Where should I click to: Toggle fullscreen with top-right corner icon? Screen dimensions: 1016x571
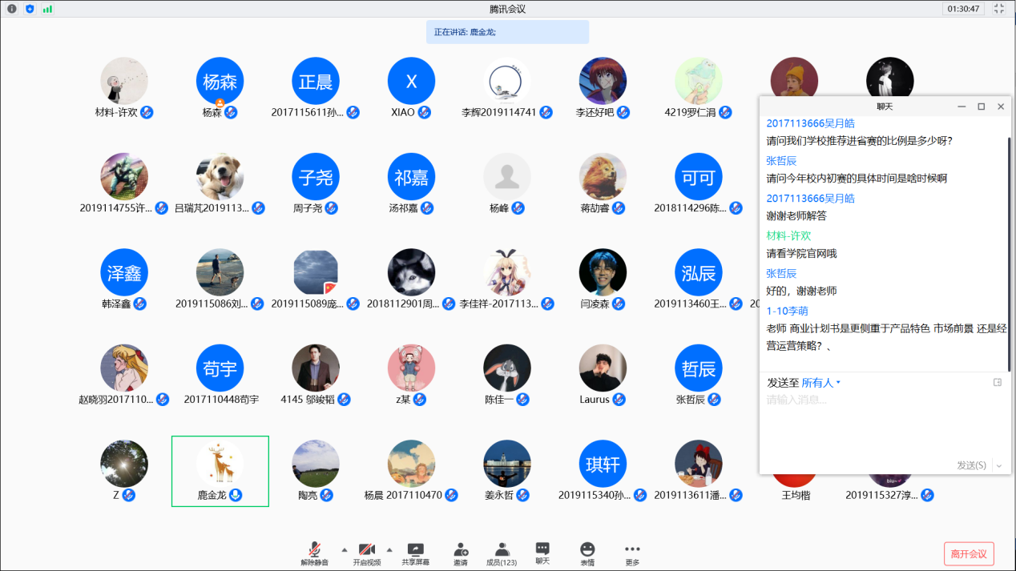(x=998, y=9)
